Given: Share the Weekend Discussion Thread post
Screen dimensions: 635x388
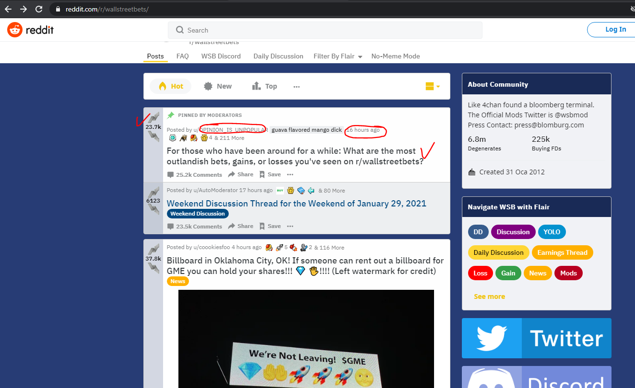Looking at the screenshot, I should (x=241, y=226).
